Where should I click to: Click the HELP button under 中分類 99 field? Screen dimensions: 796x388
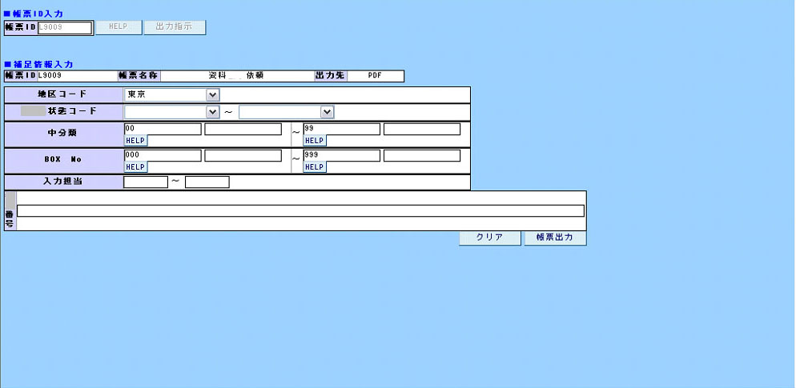click(x=315, y=141)
